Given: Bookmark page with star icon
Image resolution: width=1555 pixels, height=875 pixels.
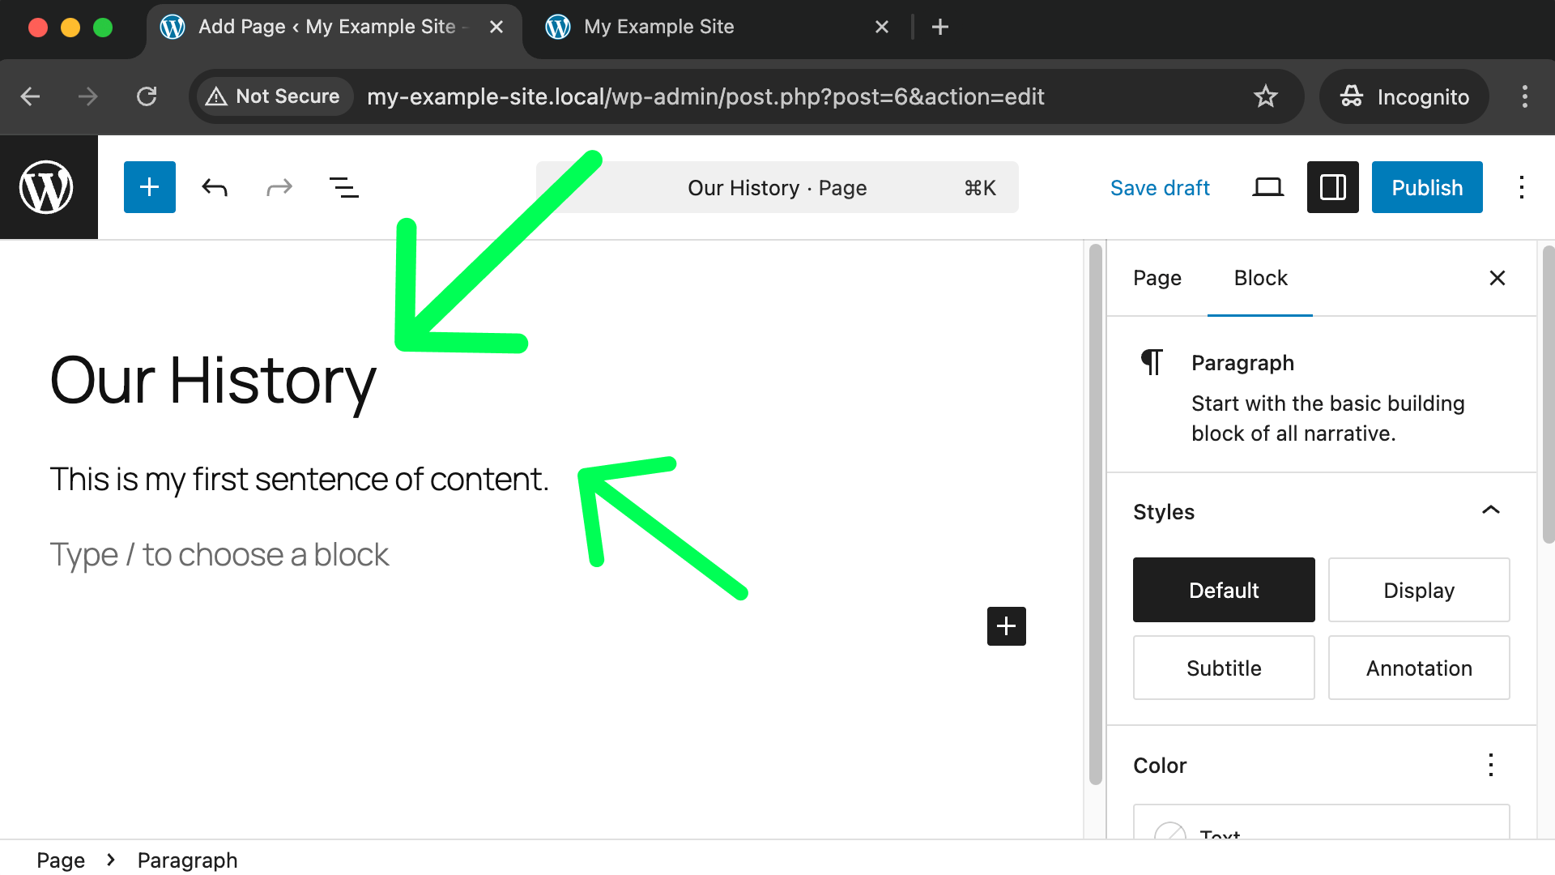Looking at the screenshot, I should point(1265,96).
